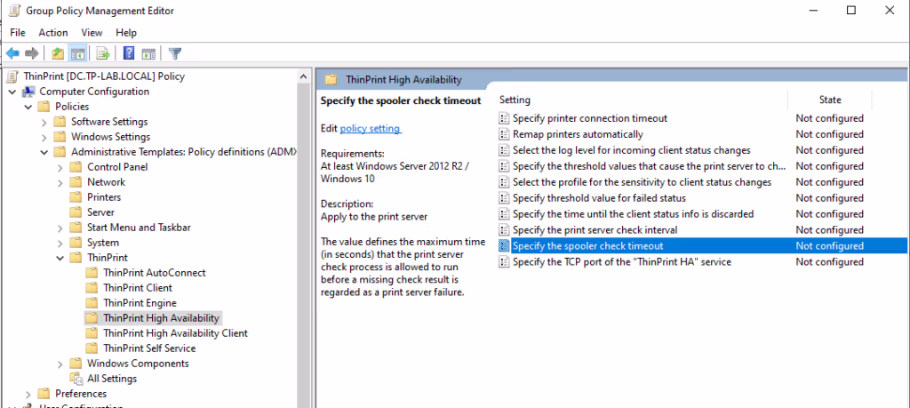Image resolution: width=910 pixels, height=408 pixels.
Task: Click the 'policy setting' edit link
Action: (371, 128)
